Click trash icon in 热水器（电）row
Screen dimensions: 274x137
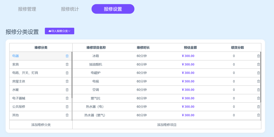pos(259,107)
